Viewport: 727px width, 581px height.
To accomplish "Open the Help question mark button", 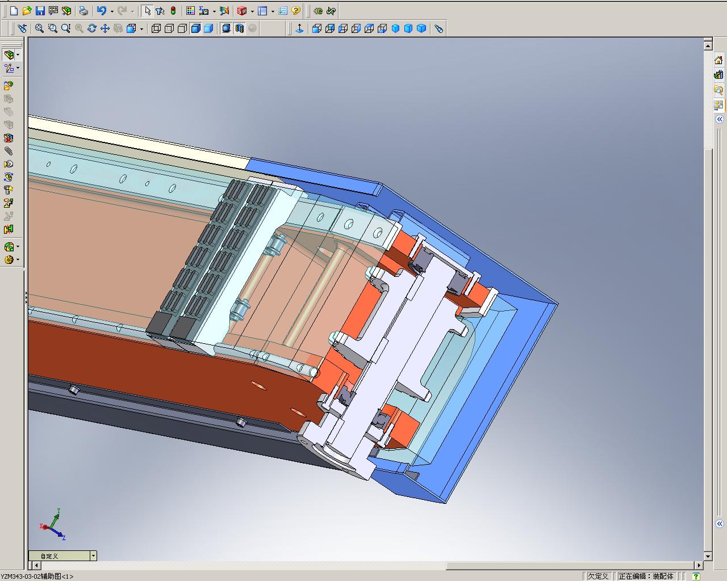I will 296,11.
